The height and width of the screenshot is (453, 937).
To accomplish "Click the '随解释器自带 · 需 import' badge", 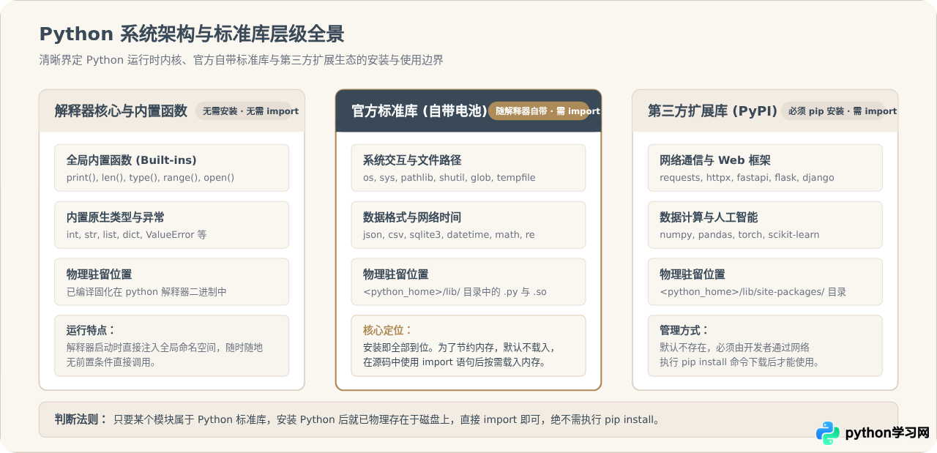I will pos(543,111).
